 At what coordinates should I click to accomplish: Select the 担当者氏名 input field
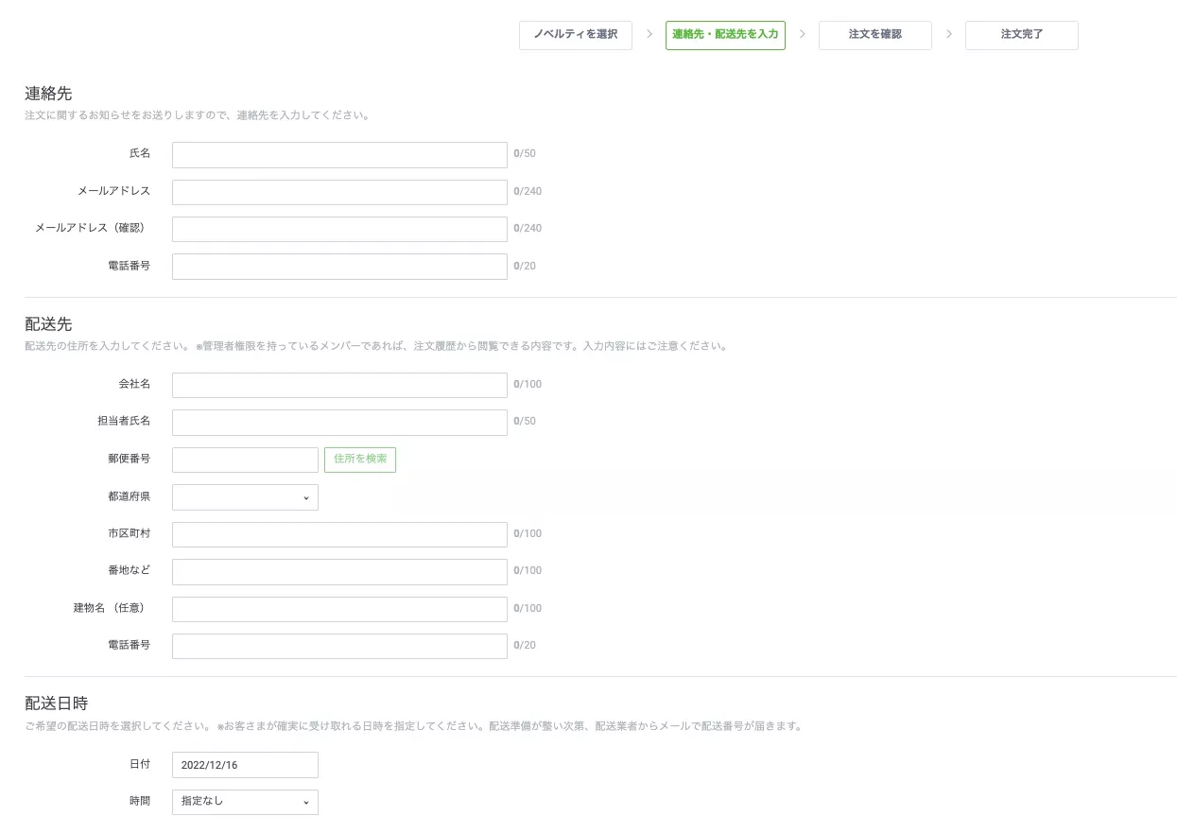pos(339,422)
